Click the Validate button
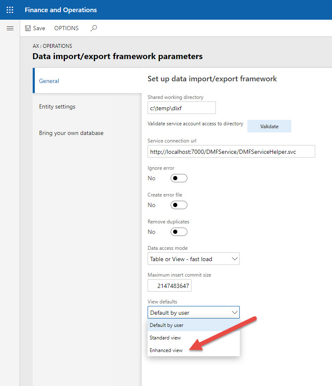 tap(269, 126)
